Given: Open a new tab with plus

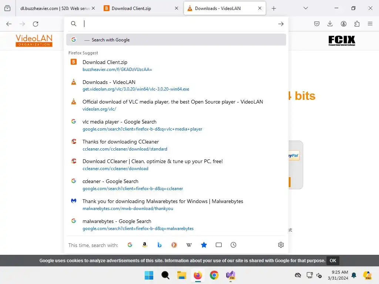Looking at the screenshot, I should pyautogui.click(x=274, y=9).
